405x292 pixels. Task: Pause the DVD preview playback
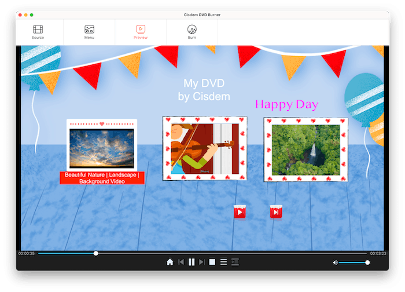(x=191, y=262)
